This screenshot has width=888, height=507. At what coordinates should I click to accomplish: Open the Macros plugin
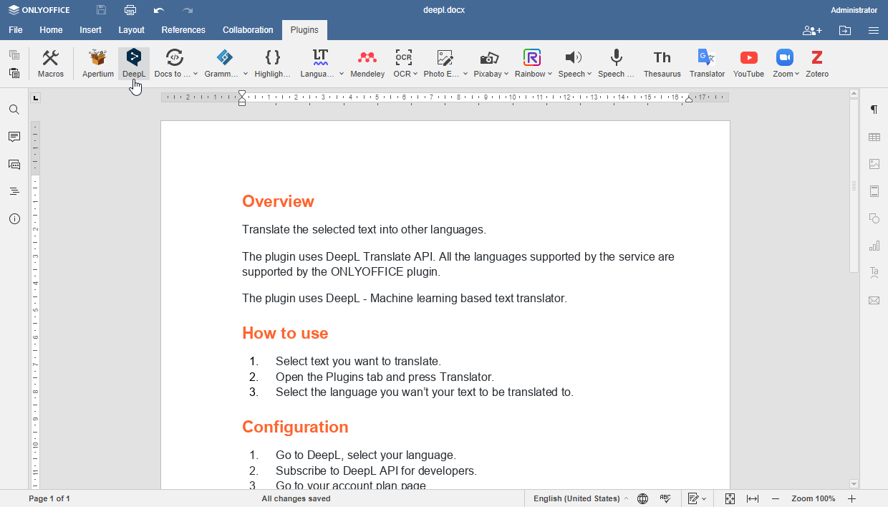(x=51, y=64)
